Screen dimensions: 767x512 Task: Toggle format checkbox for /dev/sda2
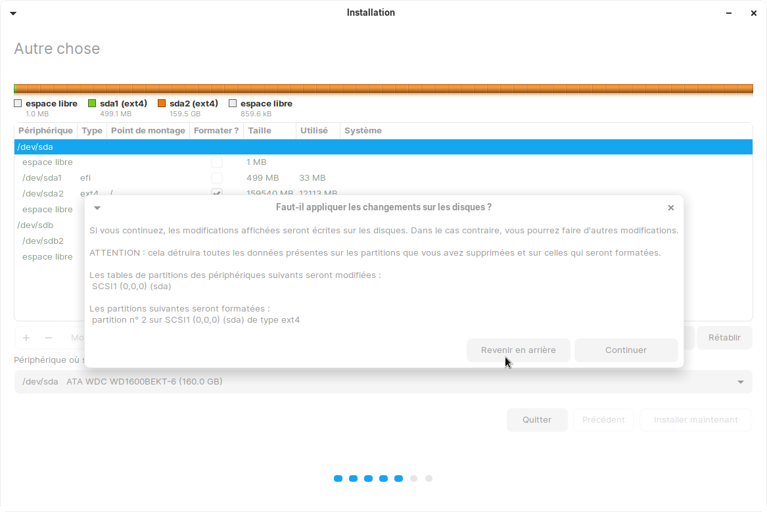(x=217, y=193)
